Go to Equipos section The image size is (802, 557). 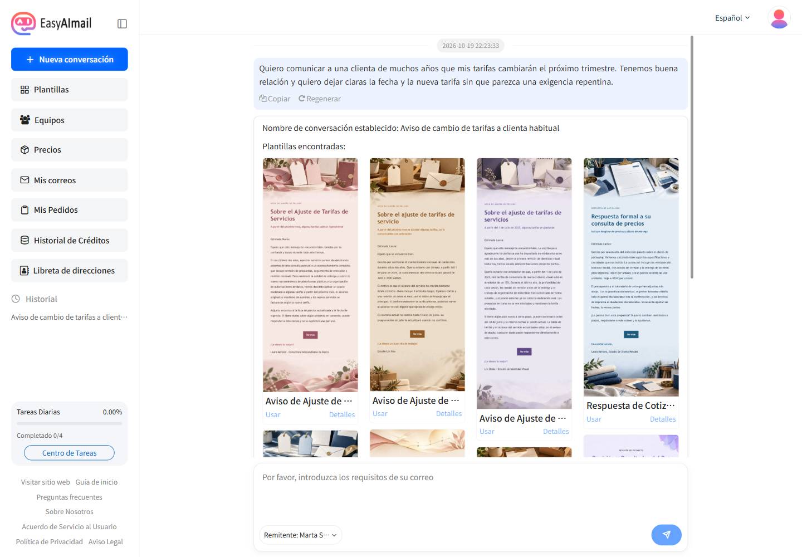(70, 120)
